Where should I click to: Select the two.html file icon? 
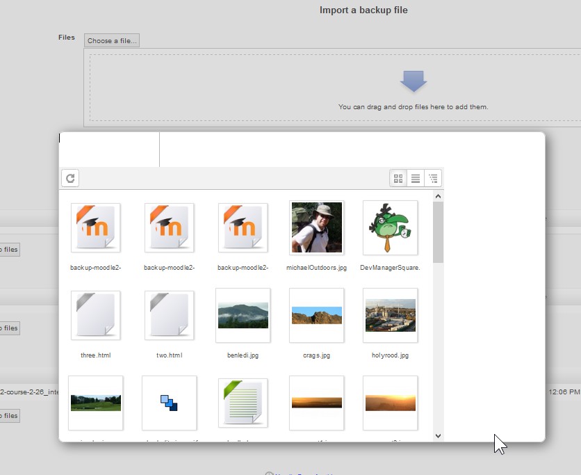[x=170, y=315]
